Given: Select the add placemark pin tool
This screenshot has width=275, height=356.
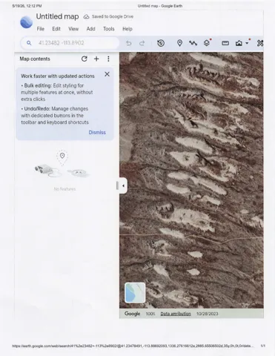Looking at the screenshot, I should (179, 43).
